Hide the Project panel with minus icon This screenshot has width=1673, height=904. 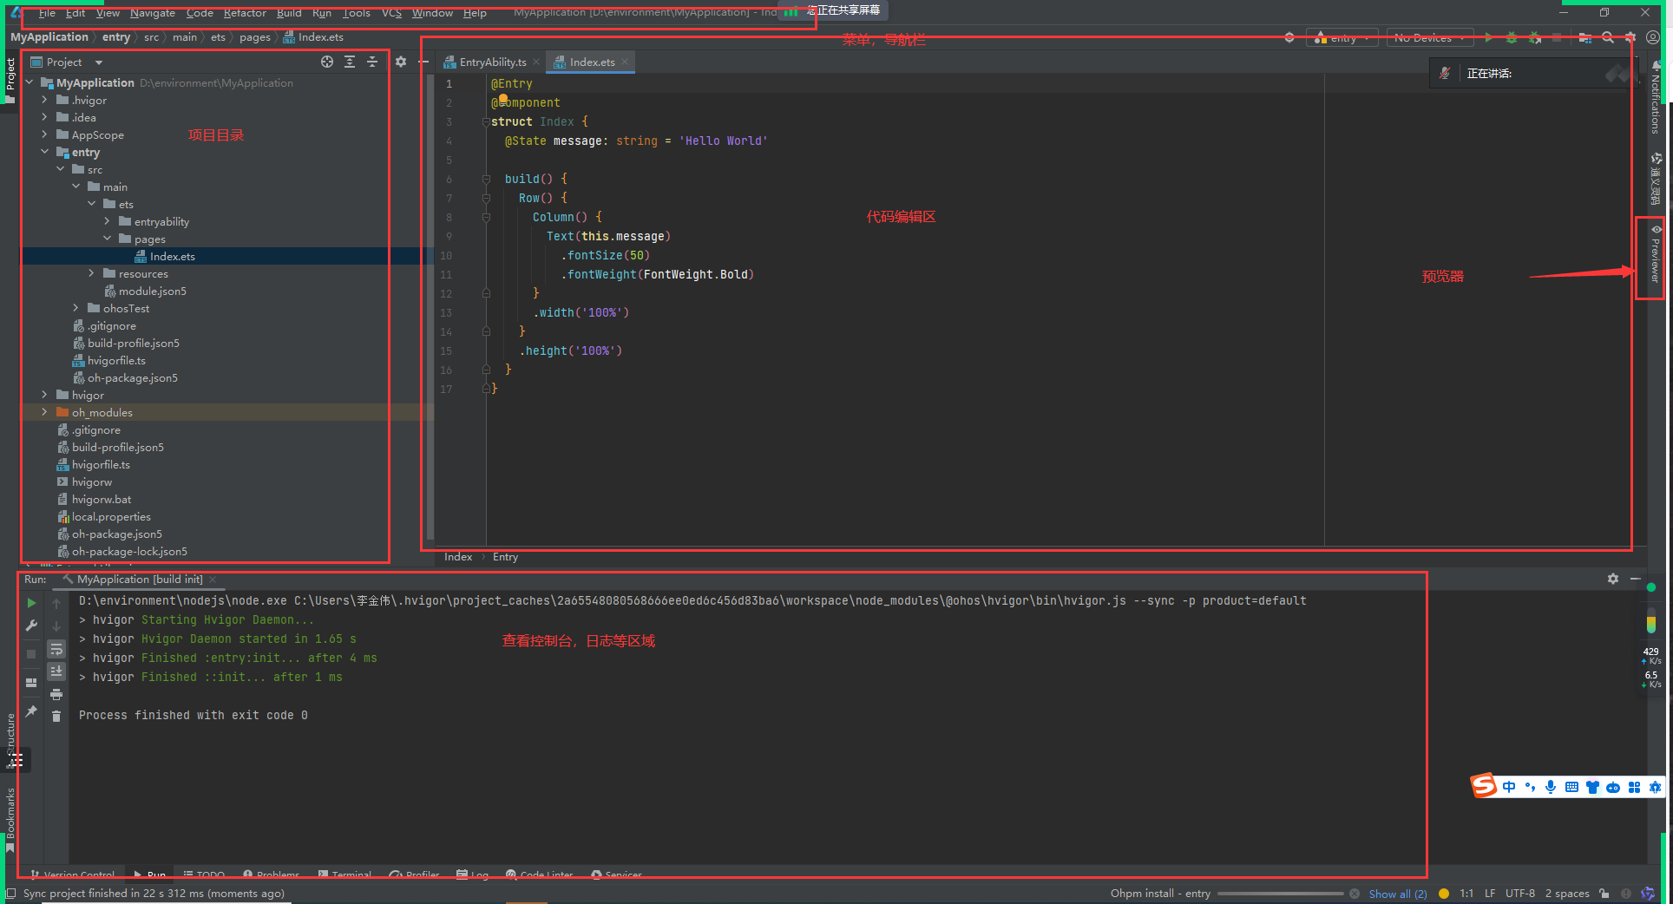(x=423, y=62)
